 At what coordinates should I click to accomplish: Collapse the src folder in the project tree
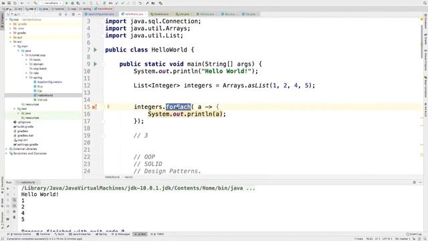(11, 42)
